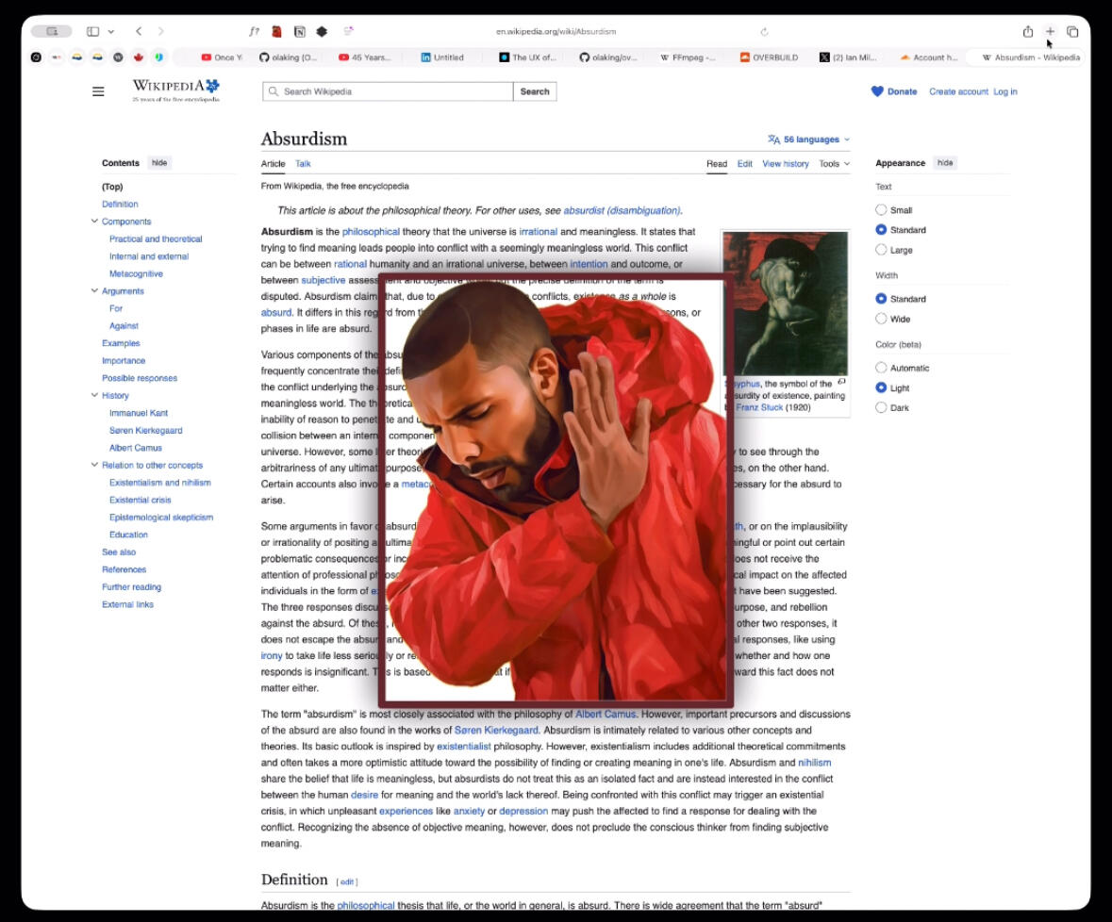Switch to the '45 Years...' YouTube tab
Viewport: 1112px width, 922px height.
(365, 58)
